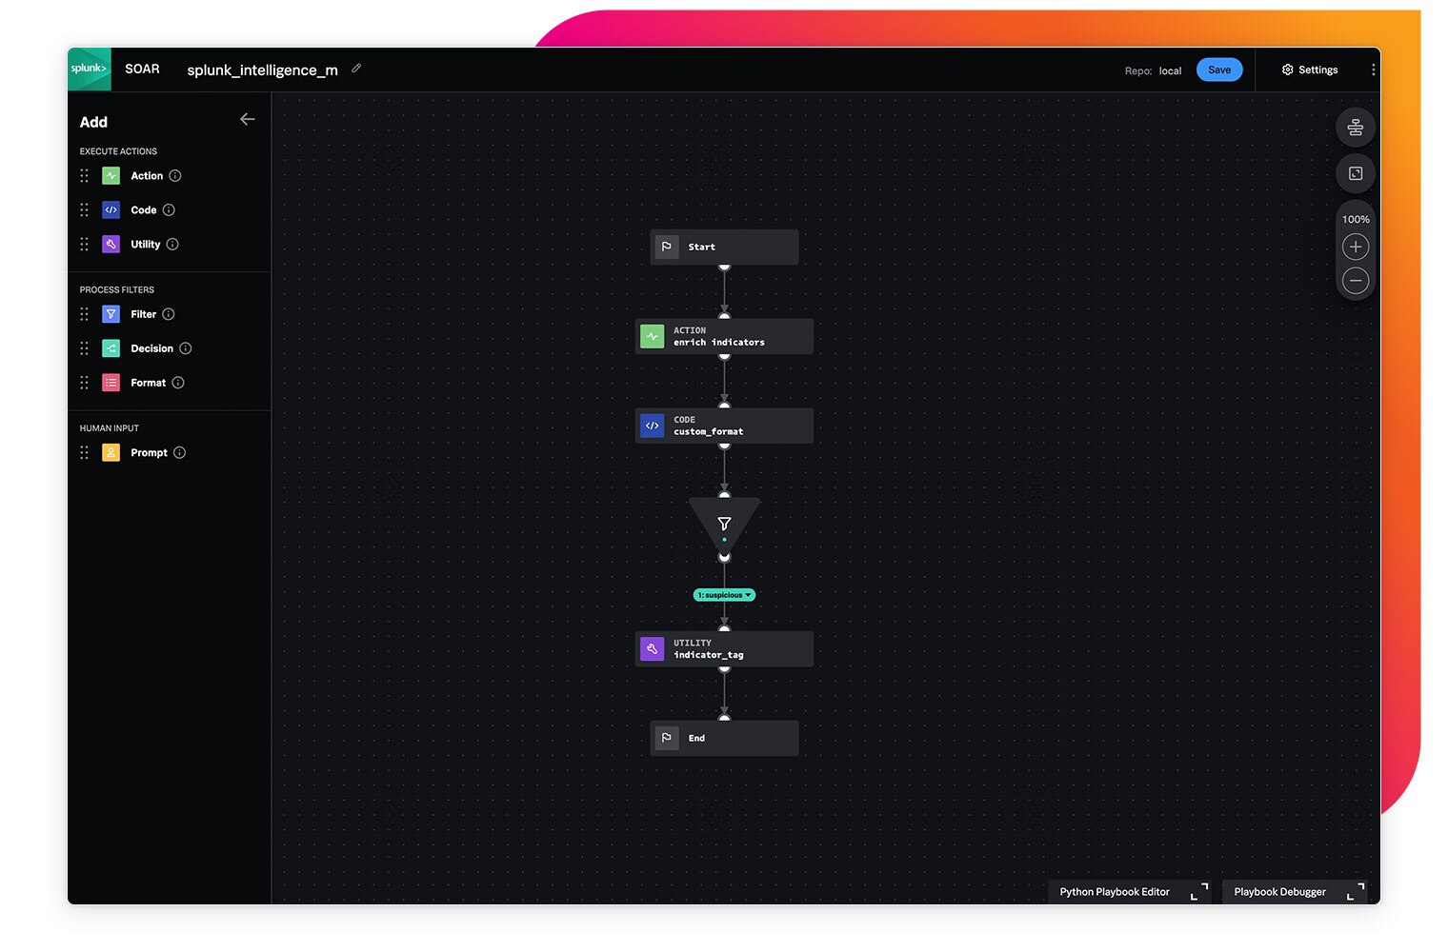Click the auto-arrange layout icon top right

pos(1356,127)
